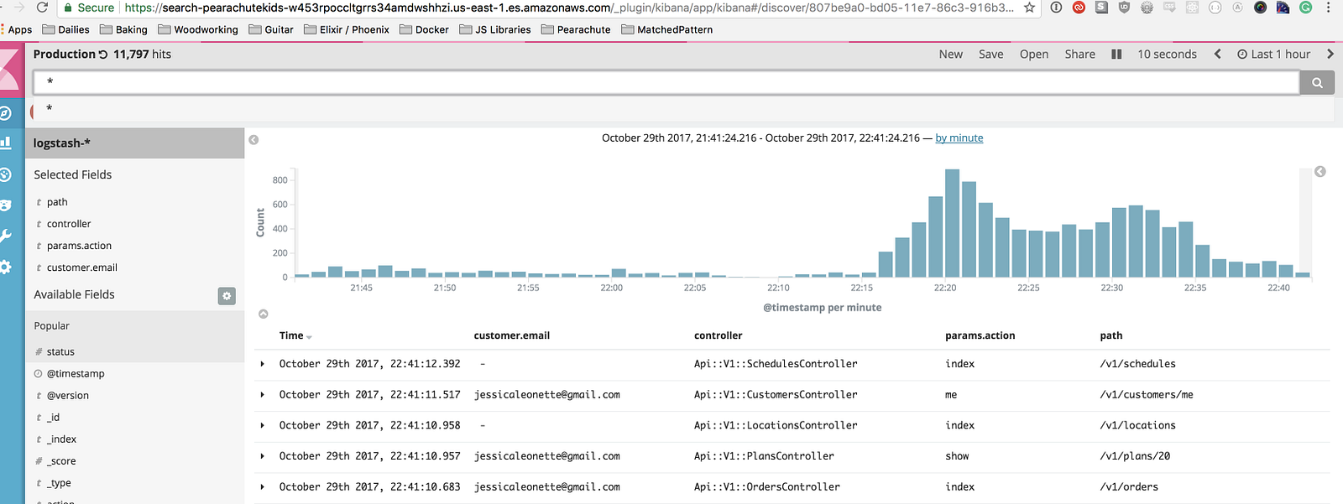Click the controller column header
The width and height of the screenshot is (1343, 504).
[x=719, y=335]
